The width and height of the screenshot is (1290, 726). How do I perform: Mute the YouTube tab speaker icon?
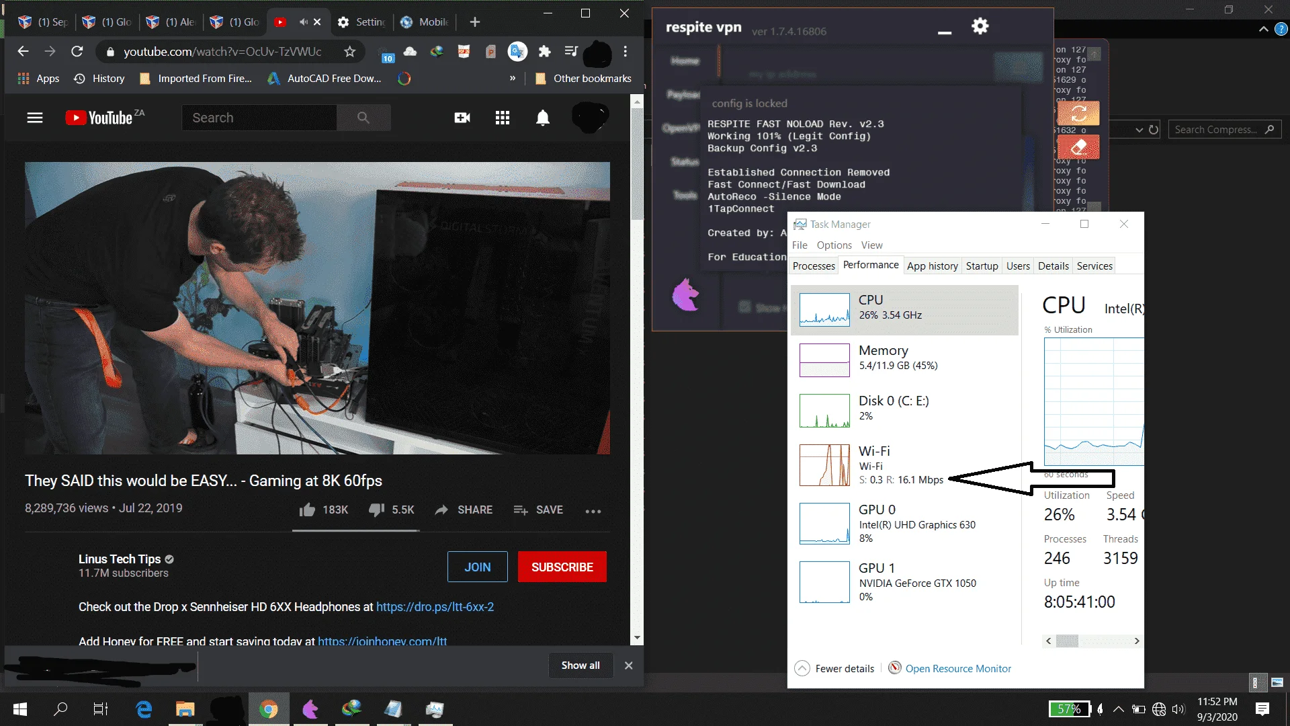coord(304,22)
